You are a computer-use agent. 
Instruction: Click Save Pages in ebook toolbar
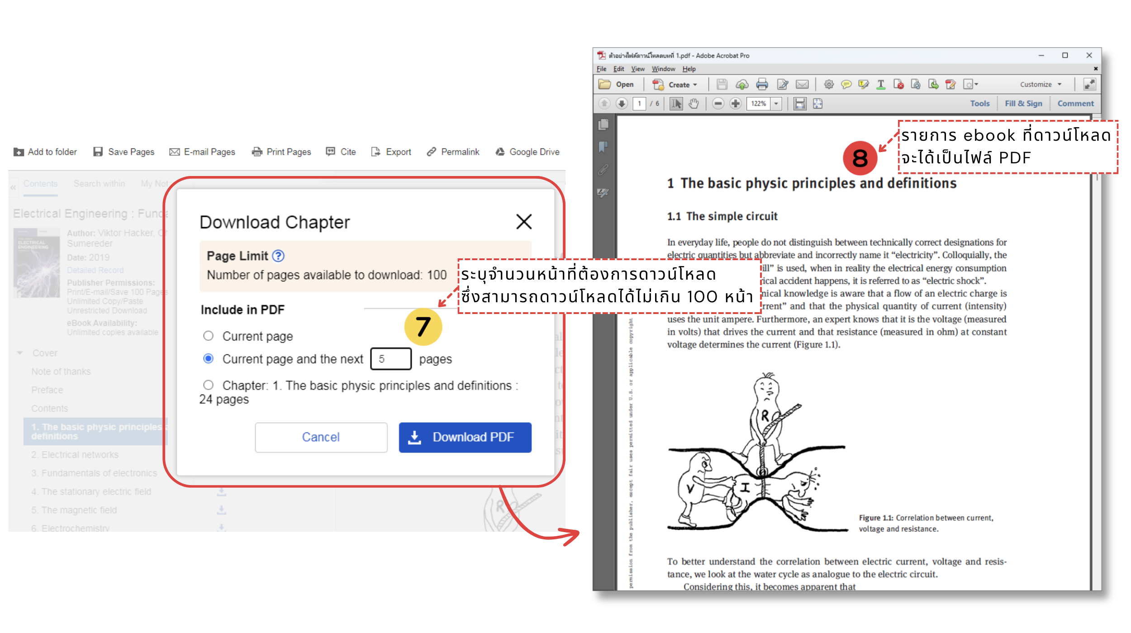(x=124, y=152)
